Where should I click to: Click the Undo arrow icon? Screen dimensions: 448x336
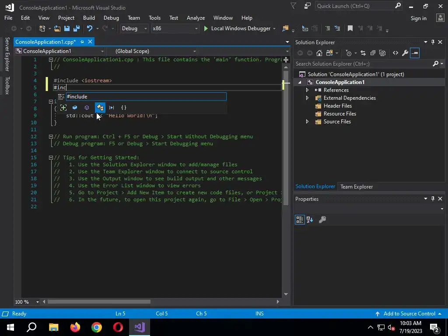click(x=89, y=28)
